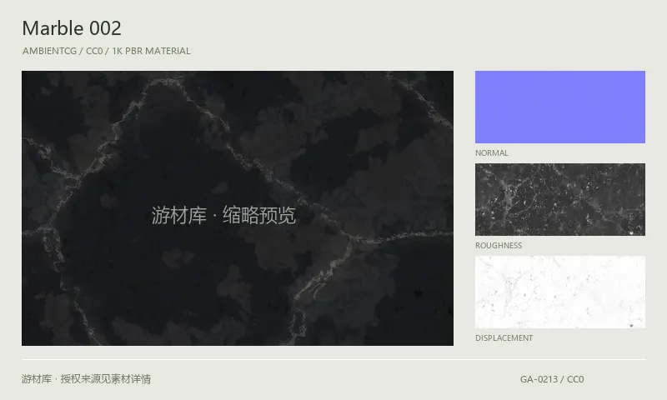This screenshot has width=667, height=400.
Task: Click the 'GA-0213 / CC0' asset code
Action: click(x=552, y=379)
